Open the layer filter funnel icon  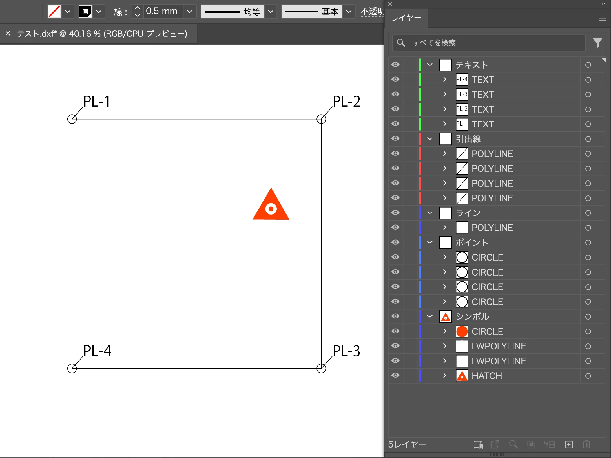click(x=597, y=43)
